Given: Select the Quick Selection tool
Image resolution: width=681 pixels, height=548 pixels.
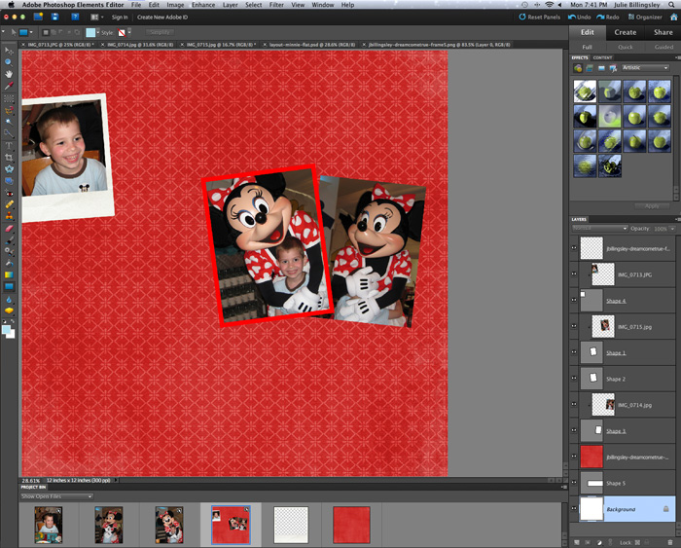Looking at the screenshot, I should click(x=9, y=133).
